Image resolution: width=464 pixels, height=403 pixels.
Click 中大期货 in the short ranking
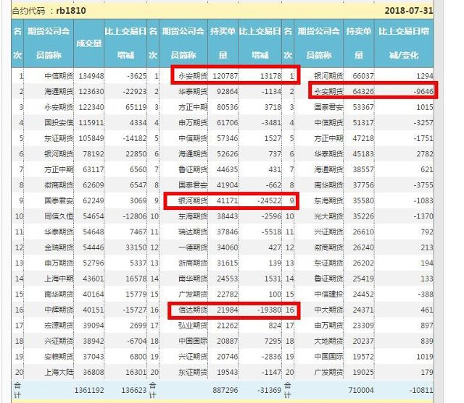tap(328, 310)
